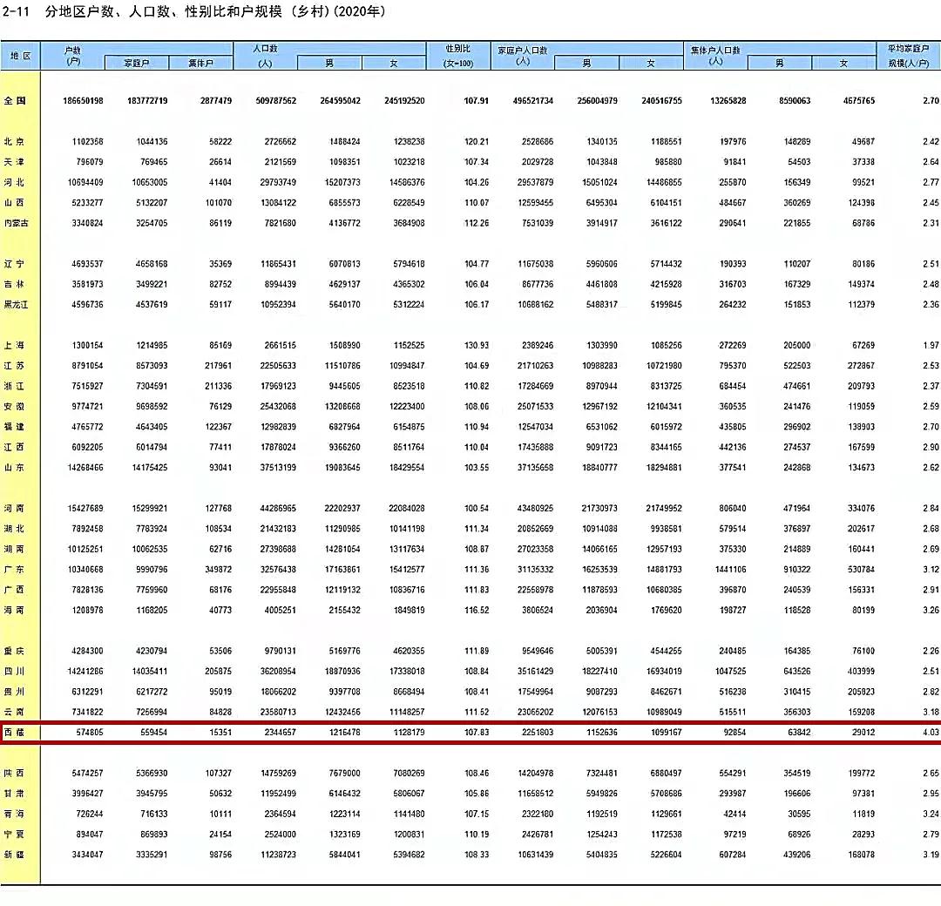The image size is (941, 906).
Task: Select the 陕西 row label
Action: (x=15, y=774)
